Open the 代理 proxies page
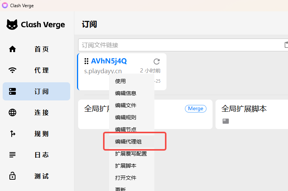The height and width of the screenshot is (191, 288). click(36, 70)
